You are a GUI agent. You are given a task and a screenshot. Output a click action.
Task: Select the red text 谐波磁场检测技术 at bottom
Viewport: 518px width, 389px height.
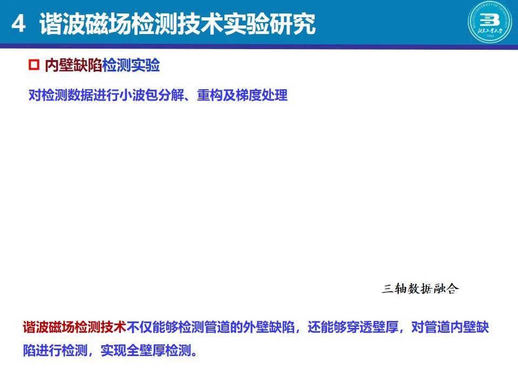coord(74,327)
